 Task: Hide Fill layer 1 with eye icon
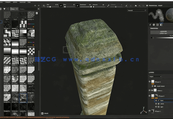tap(150, 111)
